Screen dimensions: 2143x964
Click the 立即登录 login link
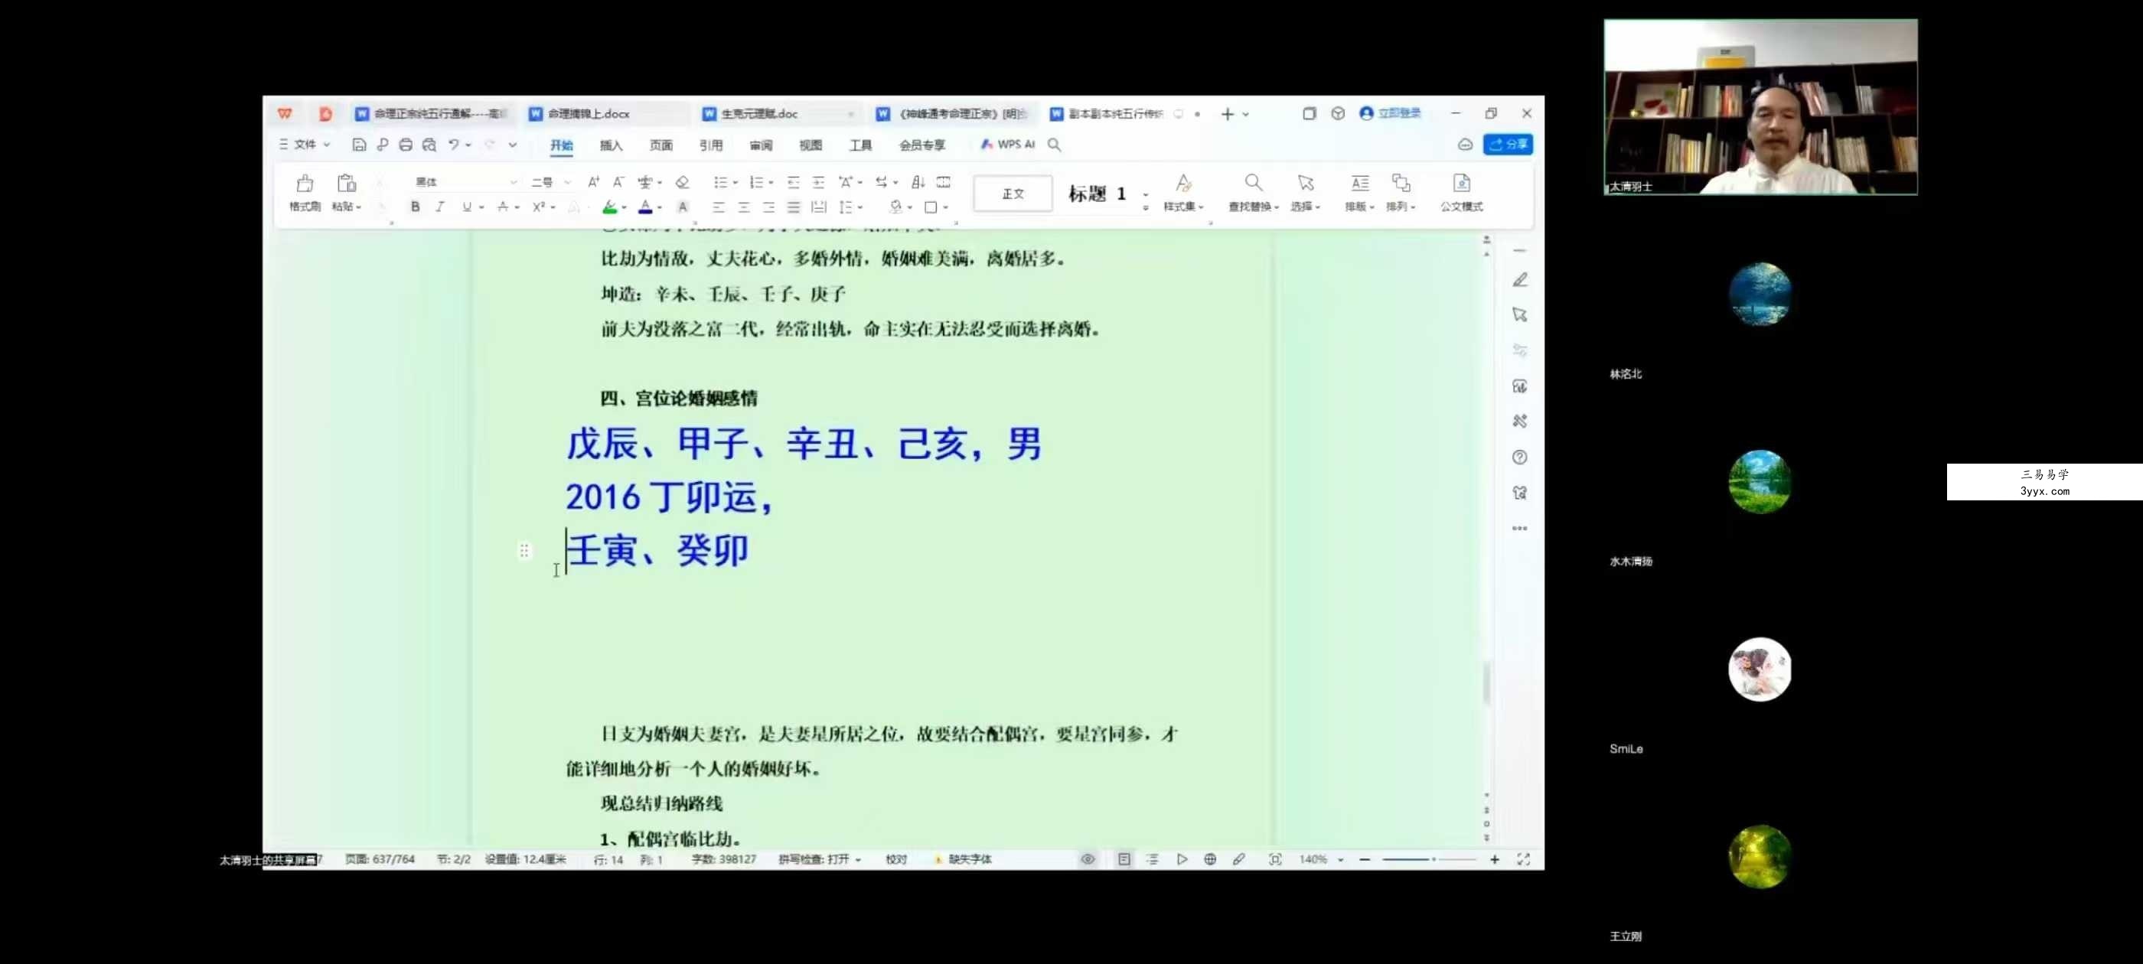[x=1390, y=113]
